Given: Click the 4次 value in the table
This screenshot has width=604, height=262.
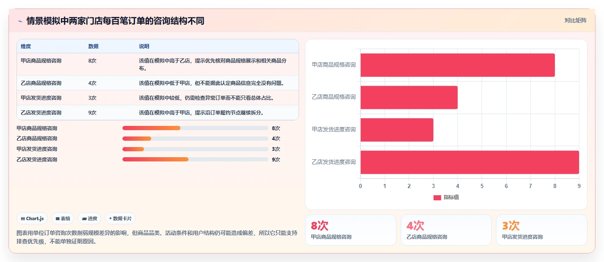Looking at the screenshot, I should (x=92, y=83).
